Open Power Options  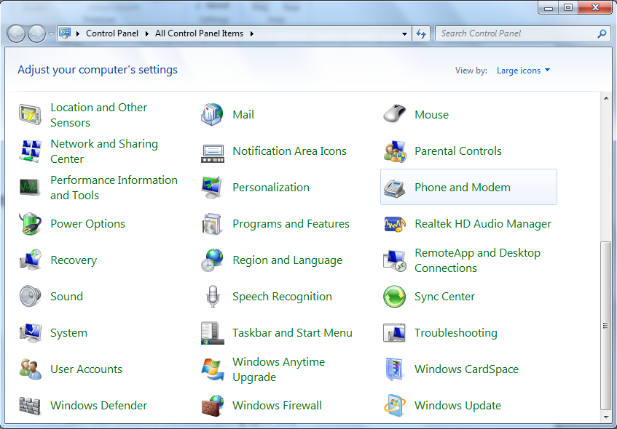87,224
